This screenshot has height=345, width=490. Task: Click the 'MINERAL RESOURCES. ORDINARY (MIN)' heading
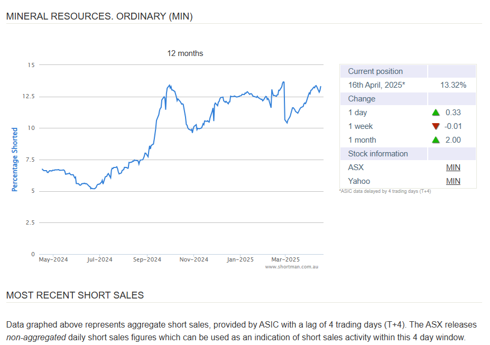click(99, 16)
